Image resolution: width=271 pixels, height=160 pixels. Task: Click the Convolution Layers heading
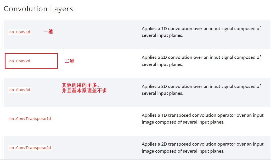click(38, 9)
